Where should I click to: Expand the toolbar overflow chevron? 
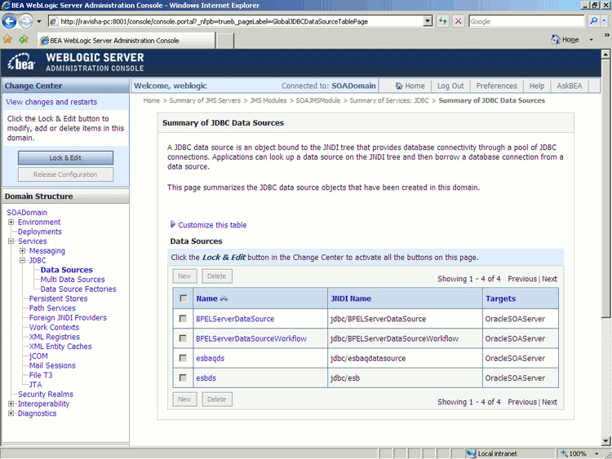(x=607, y=35)
